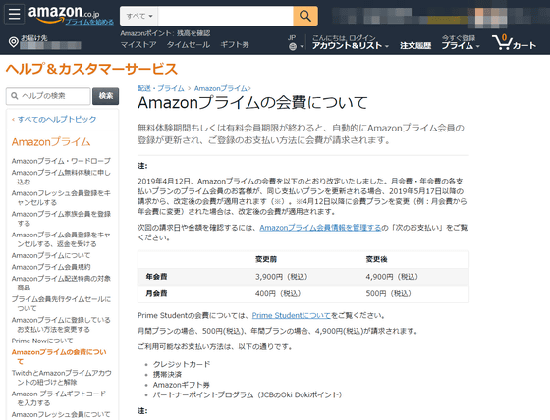Go to Amazonプライム breadcrumb link

click(221, 88)
